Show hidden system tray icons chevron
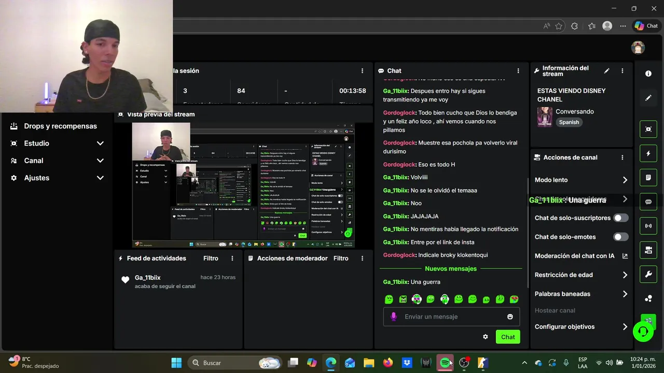 (524, 363)
